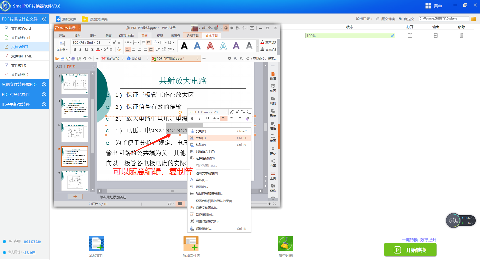Viewport: 480px width, 260px height.
Task: Open the mini toolbar font size dropdown
Action: pyautogui.click(x=227, y=112)
